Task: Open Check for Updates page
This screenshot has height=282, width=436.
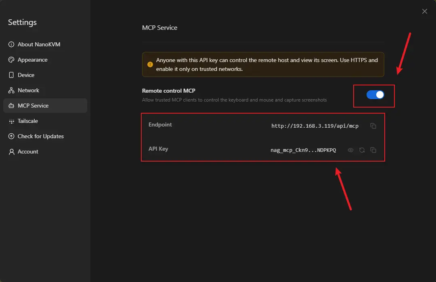Action: [45, 136]
